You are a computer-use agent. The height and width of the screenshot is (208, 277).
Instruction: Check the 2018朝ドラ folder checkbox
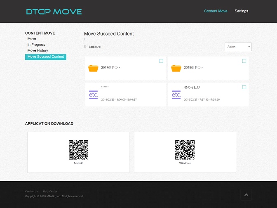pyautogui.click(x=244, y=61)
